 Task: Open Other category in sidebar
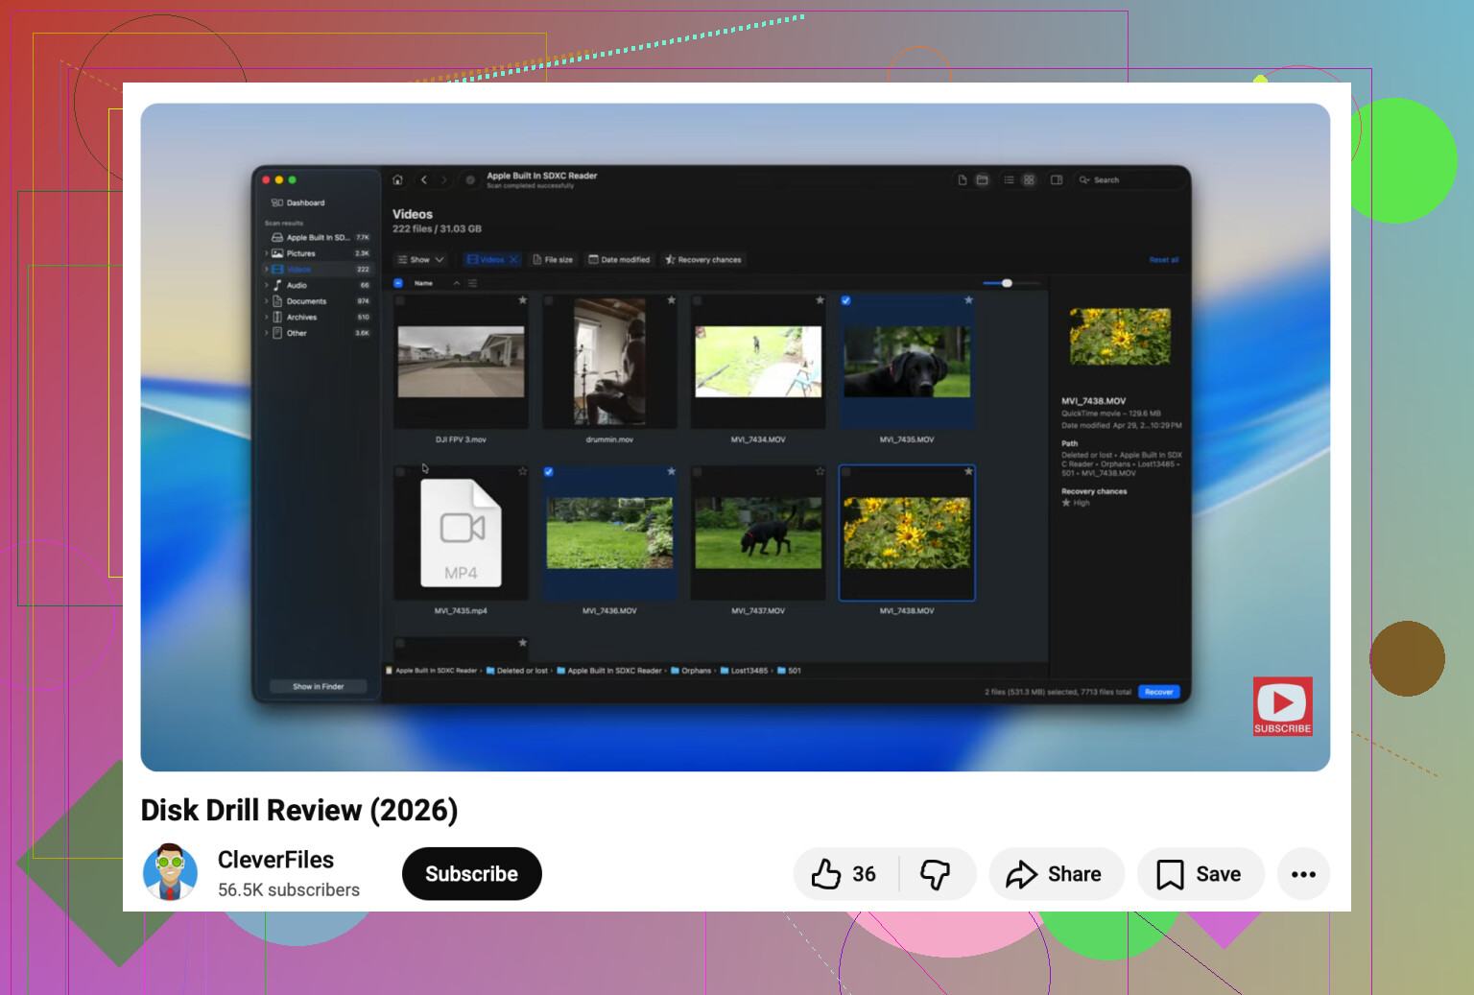click(320, 333)
